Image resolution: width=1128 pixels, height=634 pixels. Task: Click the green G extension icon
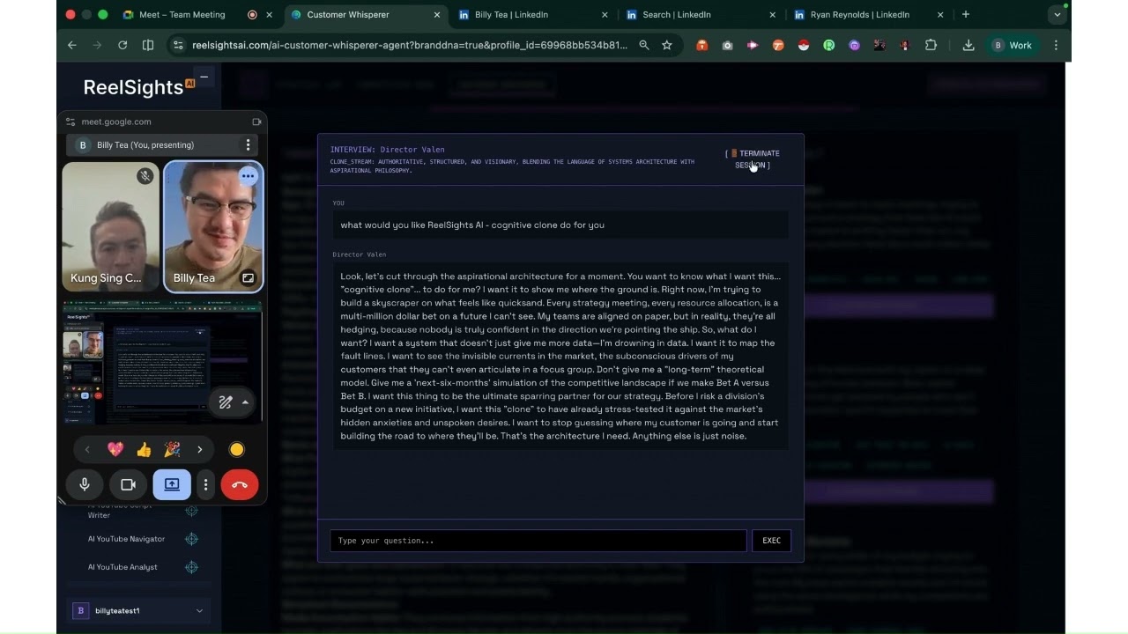(828, 45)
